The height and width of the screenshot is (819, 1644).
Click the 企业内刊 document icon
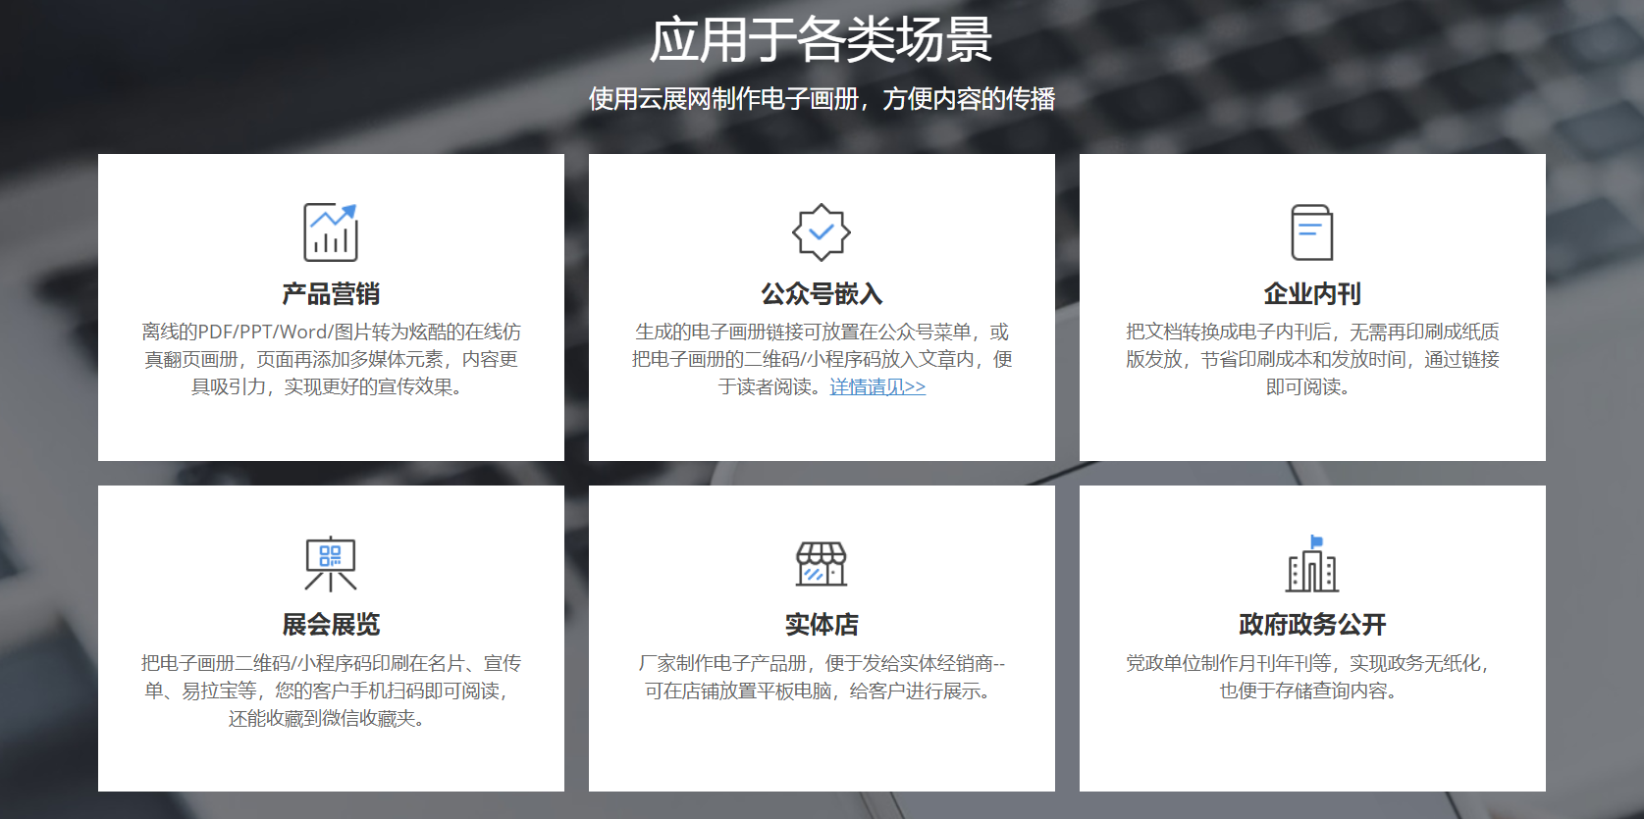1312,232
